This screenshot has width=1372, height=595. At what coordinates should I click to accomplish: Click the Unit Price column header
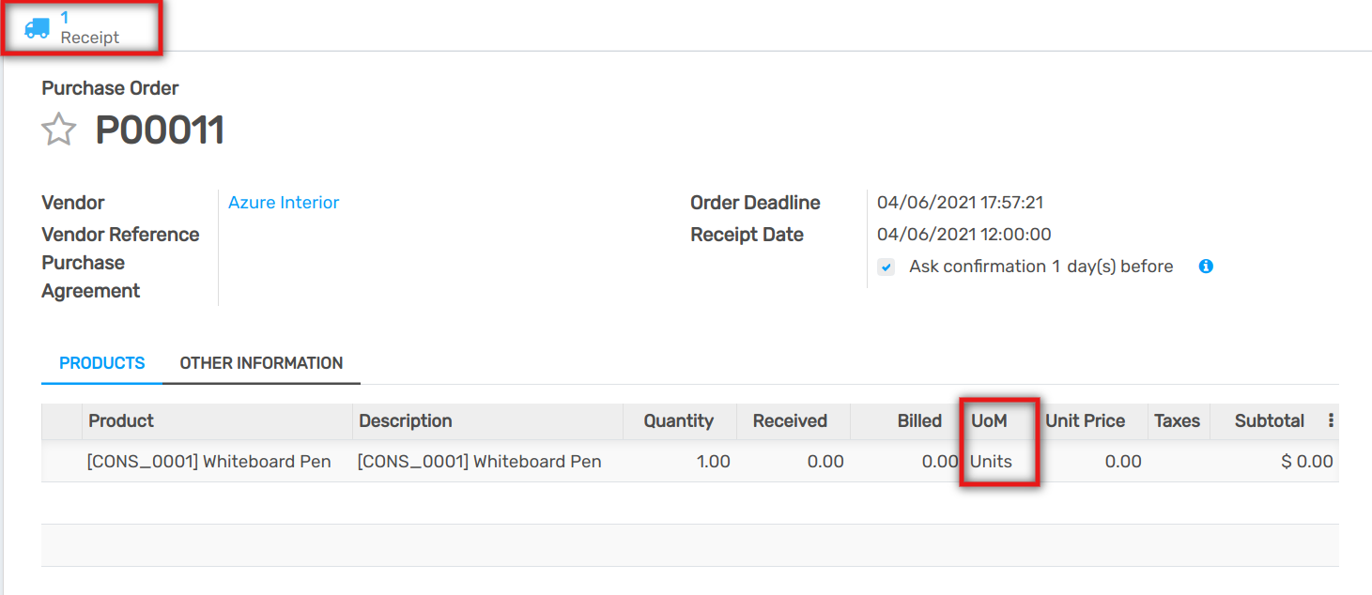[x=1085, y=421]
